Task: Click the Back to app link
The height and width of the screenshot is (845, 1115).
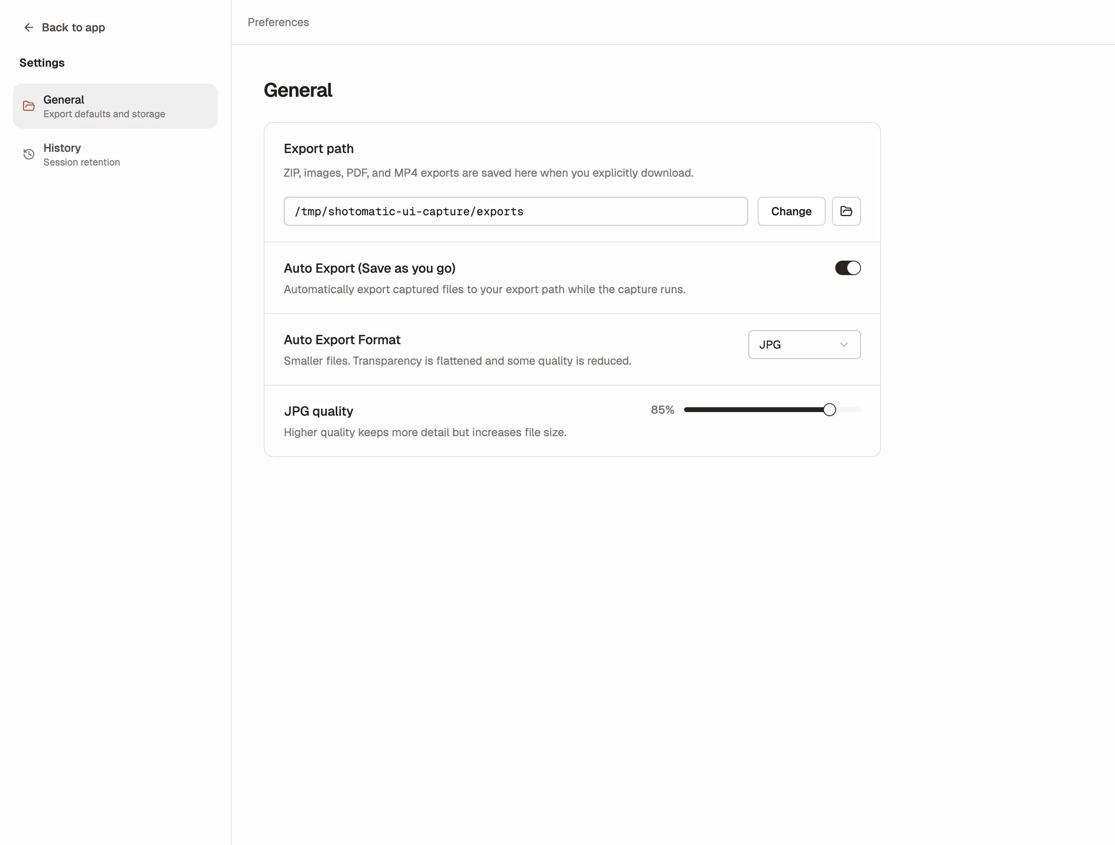Action: 73,27
